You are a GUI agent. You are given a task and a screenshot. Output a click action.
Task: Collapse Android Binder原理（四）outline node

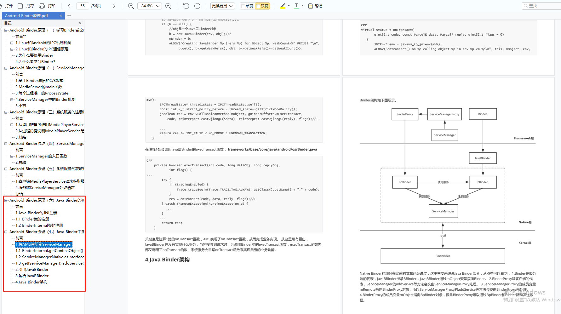(6, 144)
